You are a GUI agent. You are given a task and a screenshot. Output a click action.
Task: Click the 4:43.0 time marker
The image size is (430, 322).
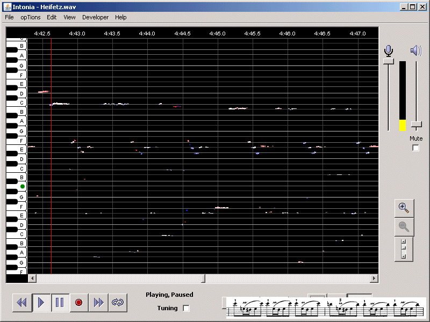coord(77,34)
